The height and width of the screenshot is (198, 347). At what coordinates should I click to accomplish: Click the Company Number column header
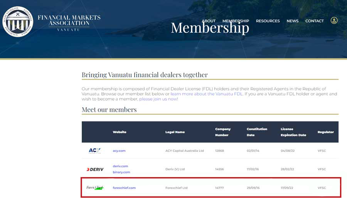pyautogui.click(x=223, y=132)
